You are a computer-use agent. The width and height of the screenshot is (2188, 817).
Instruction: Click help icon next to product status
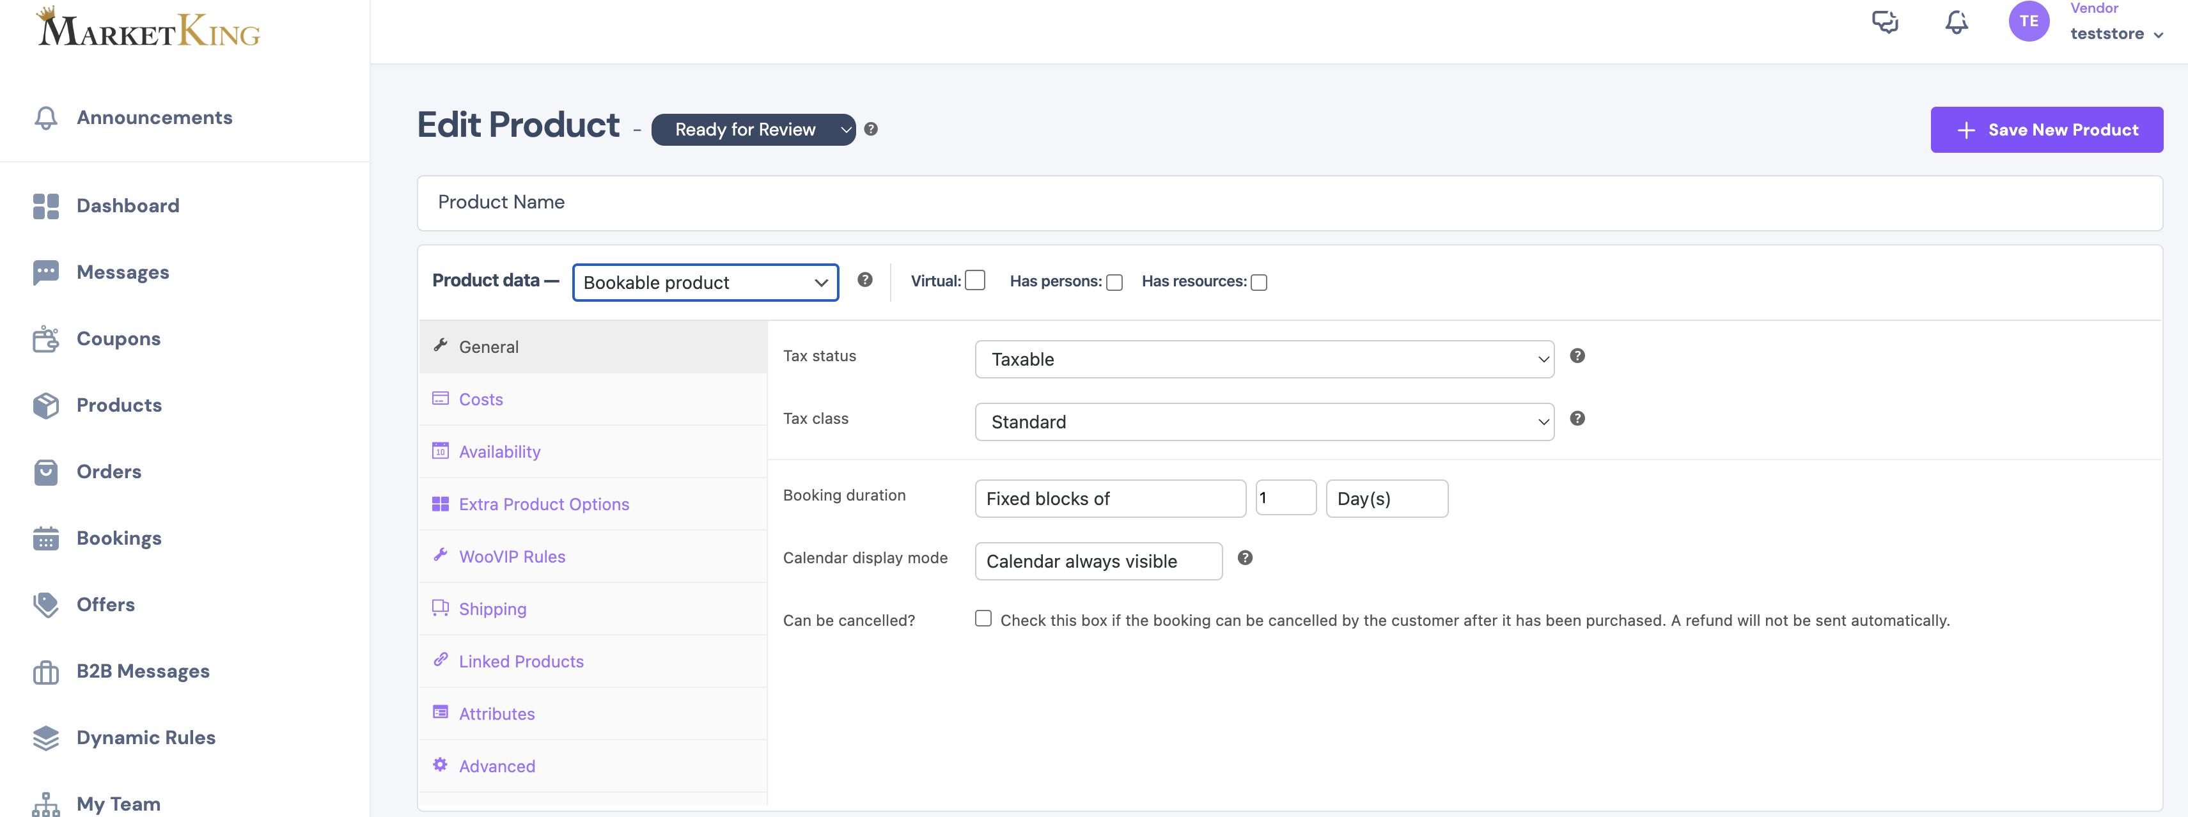point(871,129)
